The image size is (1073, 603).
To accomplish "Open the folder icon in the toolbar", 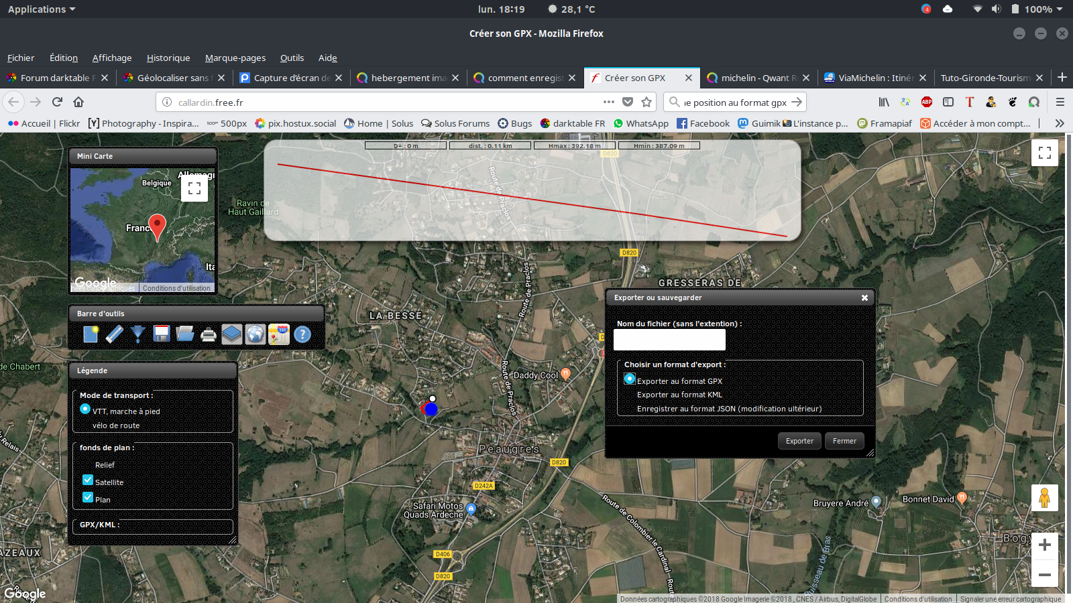I will coord(185,334).
